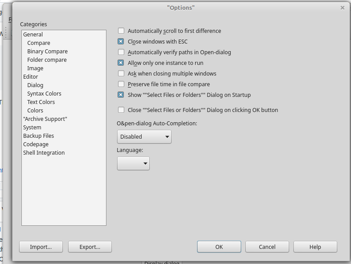Uncheck Close windows with ESC

(121, 41)
